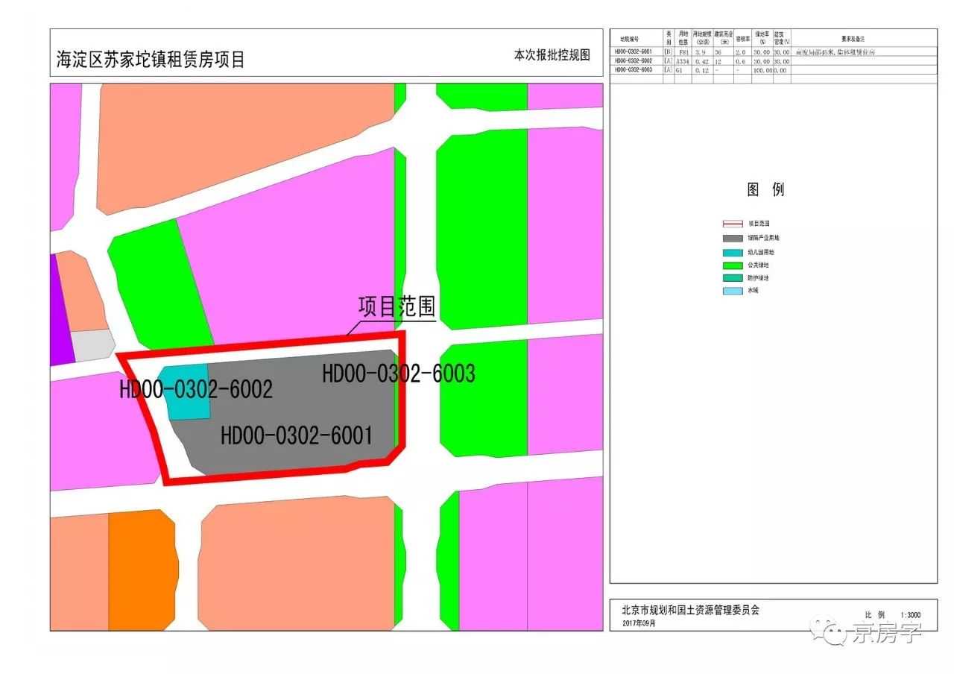Click the HD00-0302-6003 parcel label on map
Image resolution: width=954 pixels, height=674 pixels.
pyautogui.click(x=398, y=374)
